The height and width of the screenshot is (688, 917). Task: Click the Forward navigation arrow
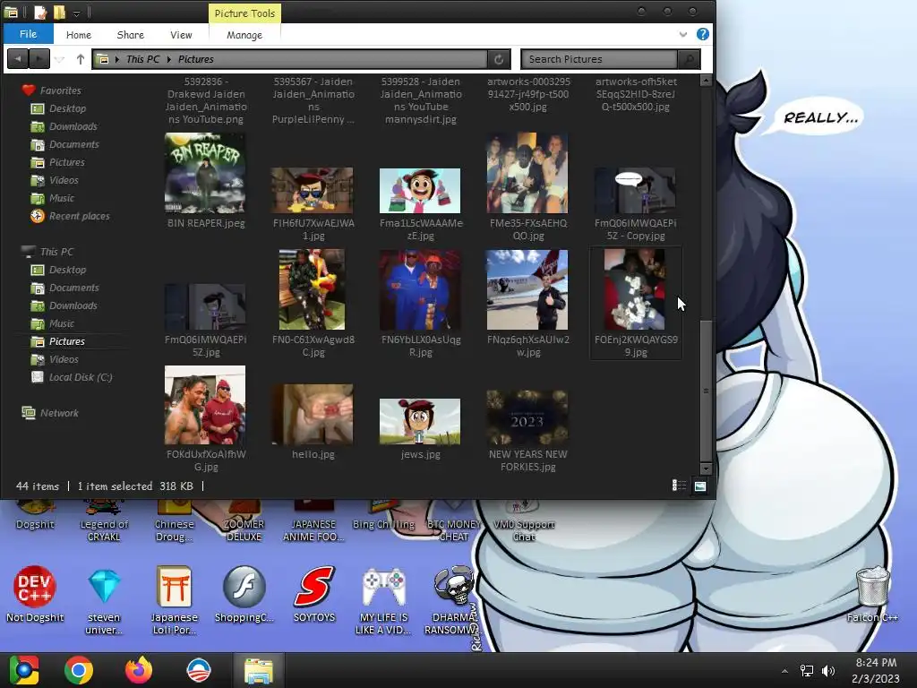39,58
